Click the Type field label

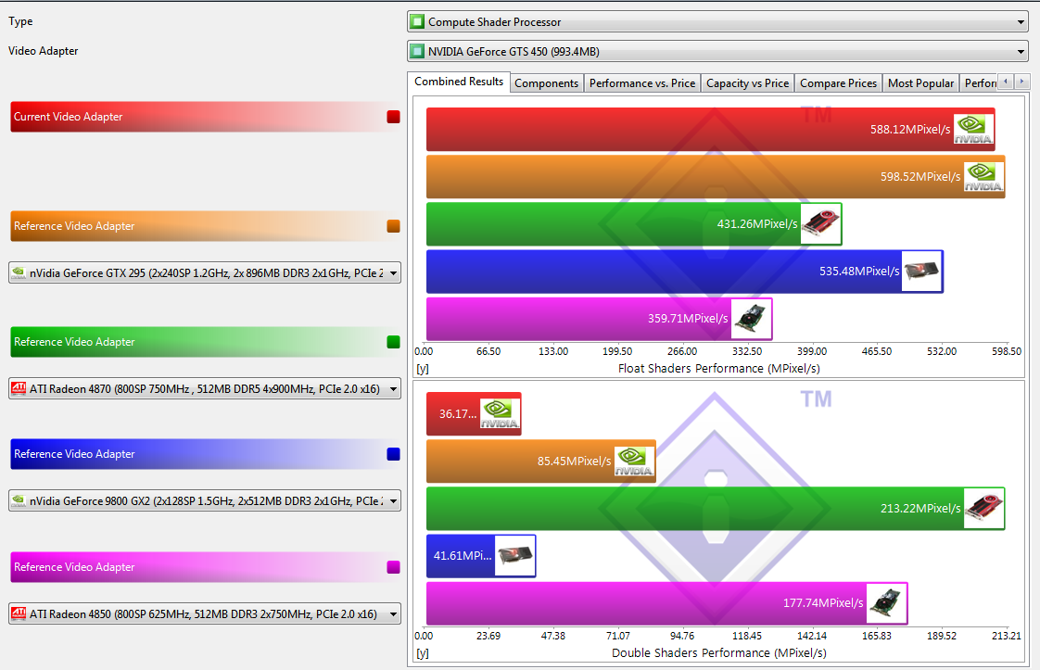pyautogui.click(x=20, y=21)
